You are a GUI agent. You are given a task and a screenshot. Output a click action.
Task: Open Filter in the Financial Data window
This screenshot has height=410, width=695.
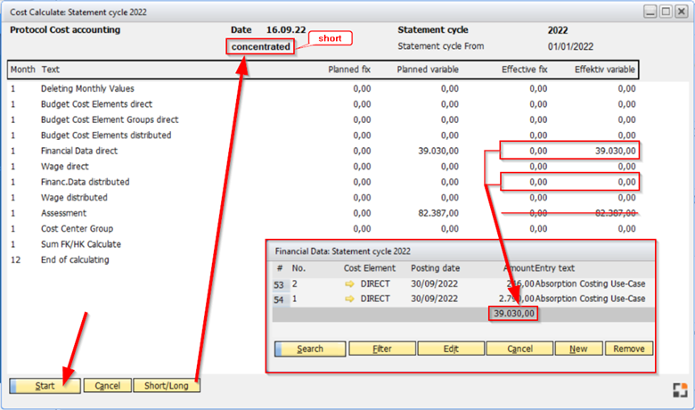click(381, 348)
